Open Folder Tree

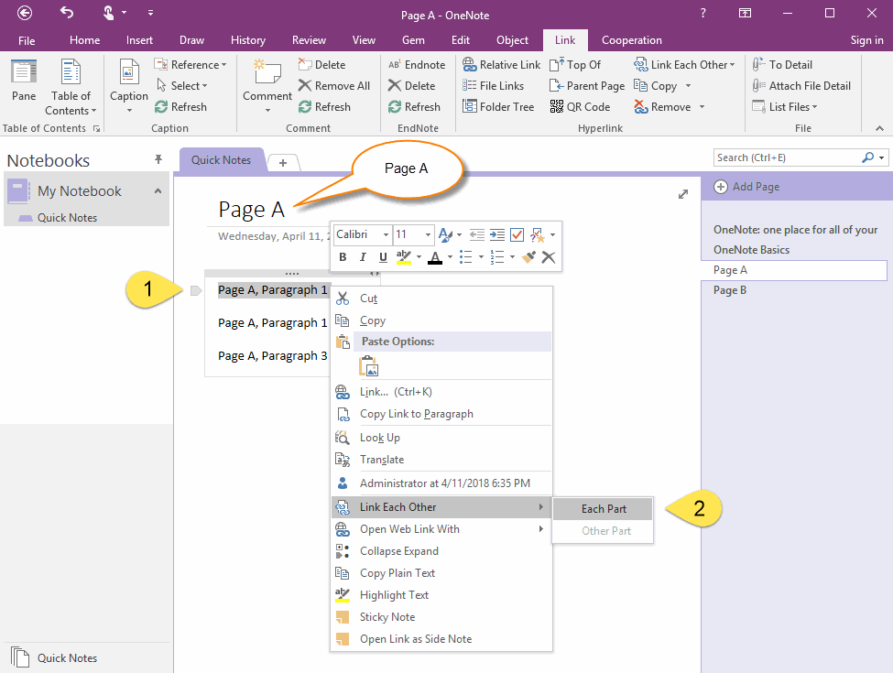click(498, 107)
